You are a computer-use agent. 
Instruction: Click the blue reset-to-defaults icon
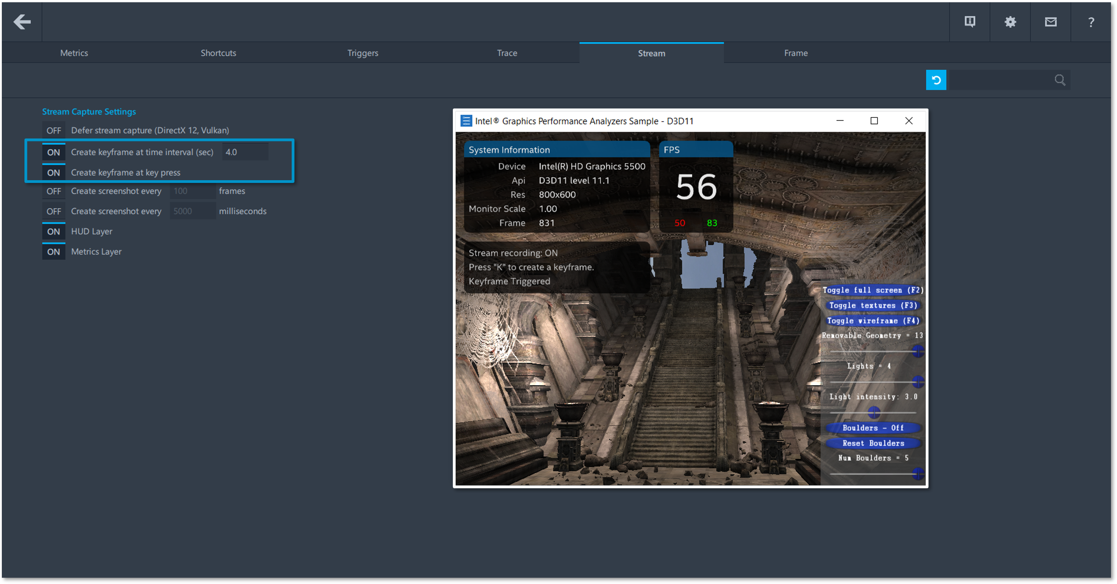936,80
